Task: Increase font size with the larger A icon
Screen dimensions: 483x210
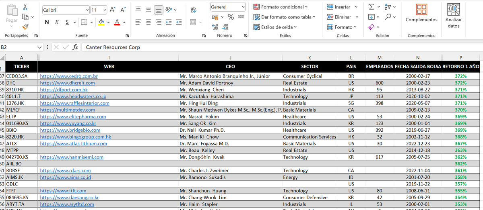Action: [x=113, y=10]
